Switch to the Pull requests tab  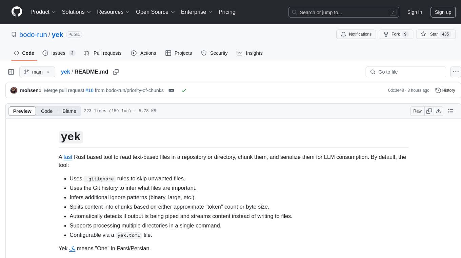click(103, 53)
